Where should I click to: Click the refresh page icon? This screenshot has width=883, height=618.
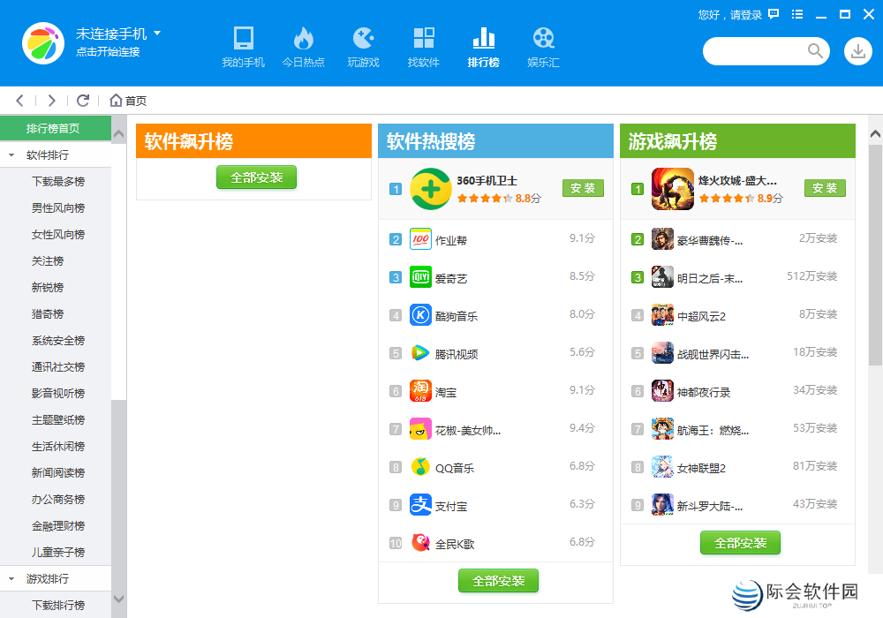83,101
